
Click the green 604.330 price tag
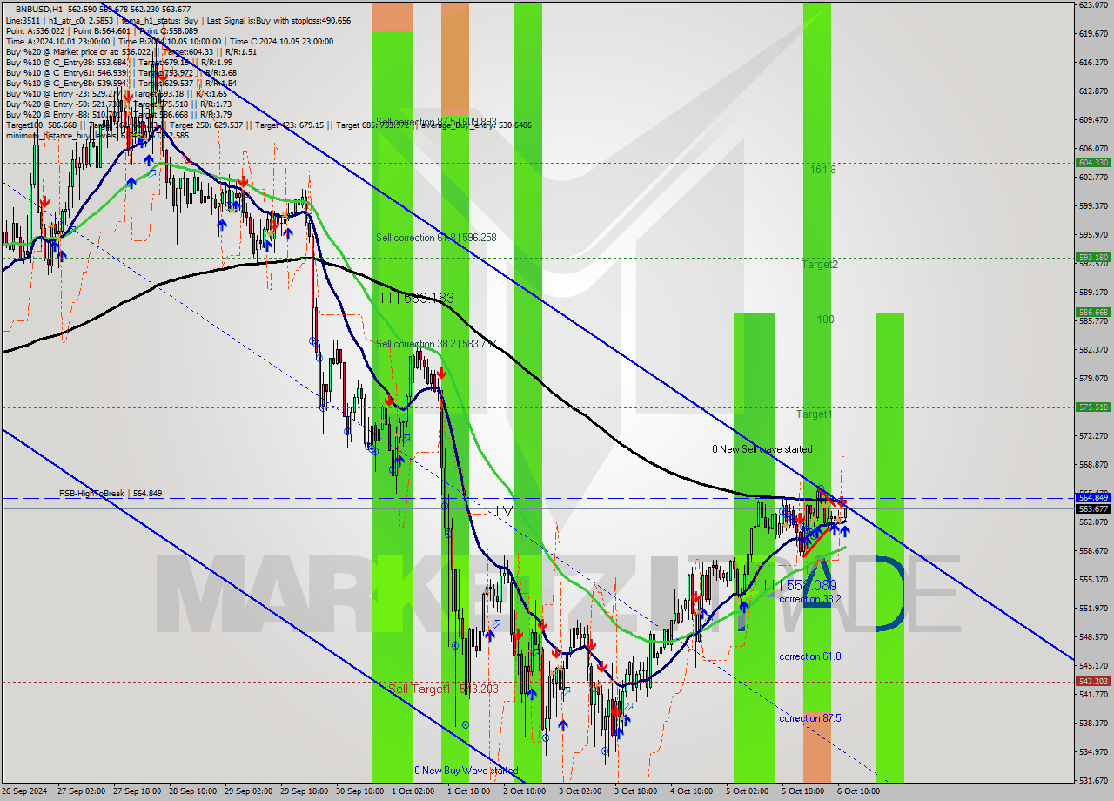coord(1093,163)
